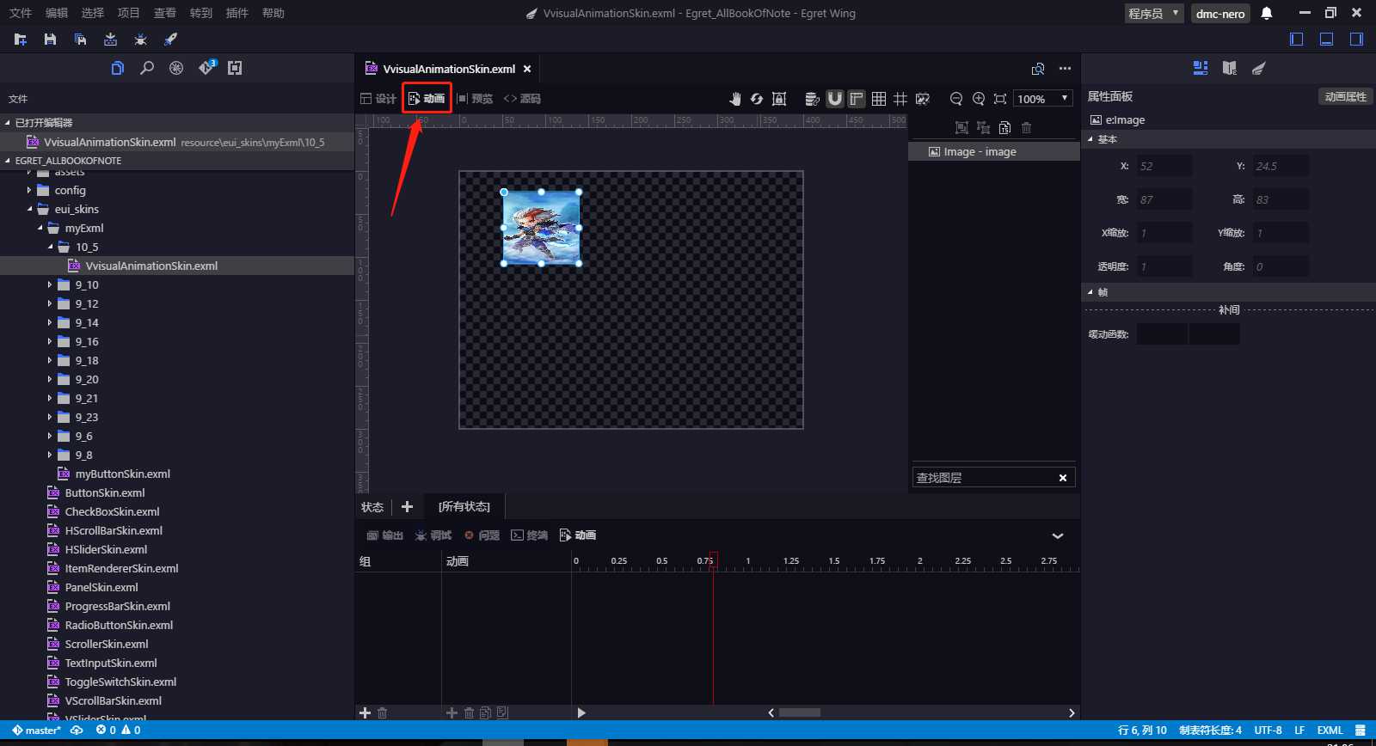Open the 项目 menu
Screen dimensions: 1376x746
tap(129, 13)
